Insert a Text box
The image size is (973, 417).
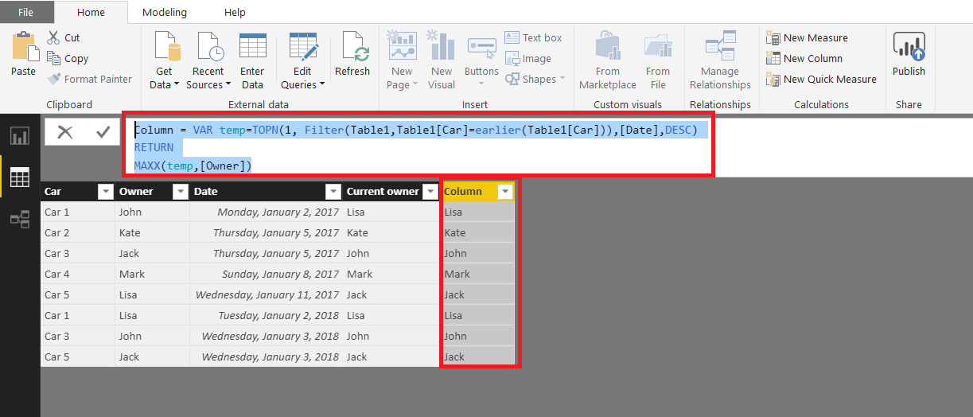click(x=533, y=37)
